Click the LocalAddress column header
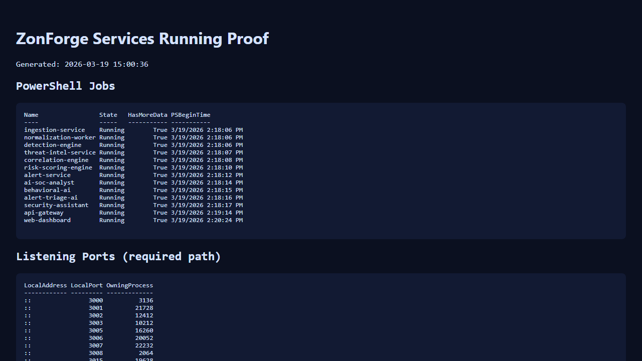 (46, 285)
